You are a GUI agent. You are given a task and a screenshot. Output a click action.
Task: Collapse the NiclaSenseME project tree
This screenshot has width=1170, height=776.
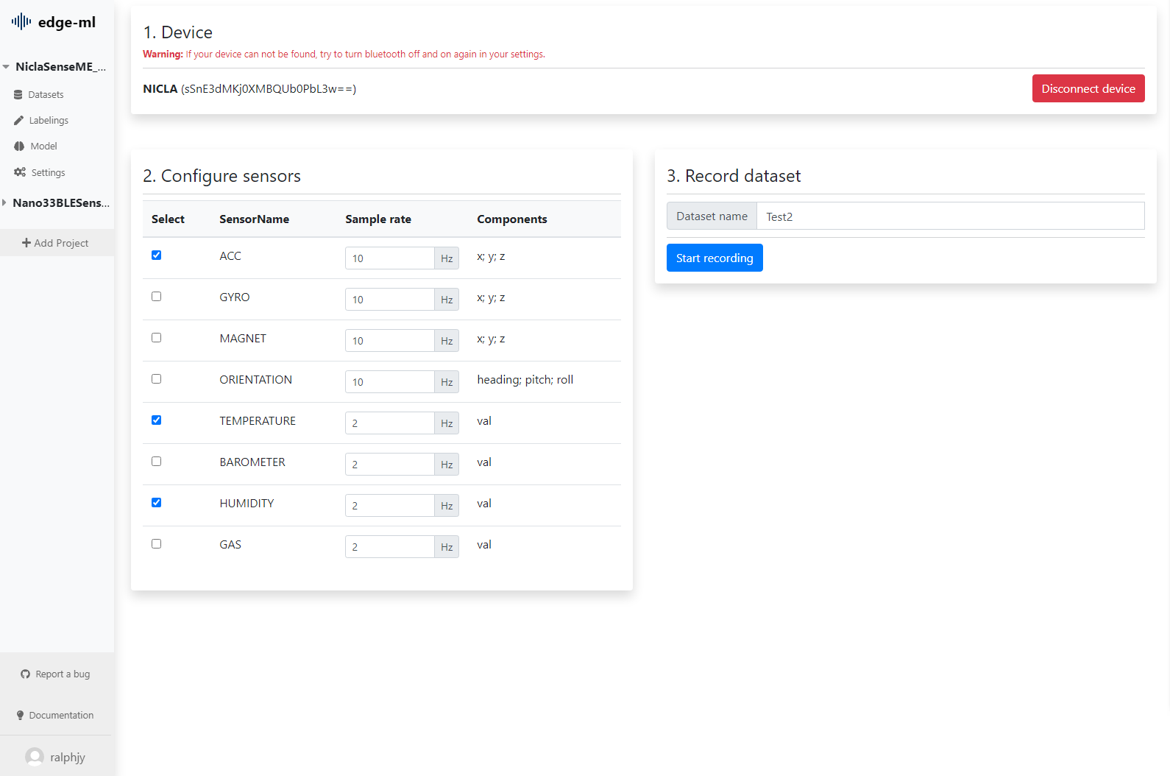click(x=6, y=67)
